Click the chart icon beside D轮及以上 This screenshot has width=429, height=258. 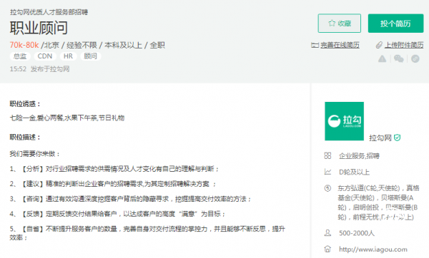327,172
